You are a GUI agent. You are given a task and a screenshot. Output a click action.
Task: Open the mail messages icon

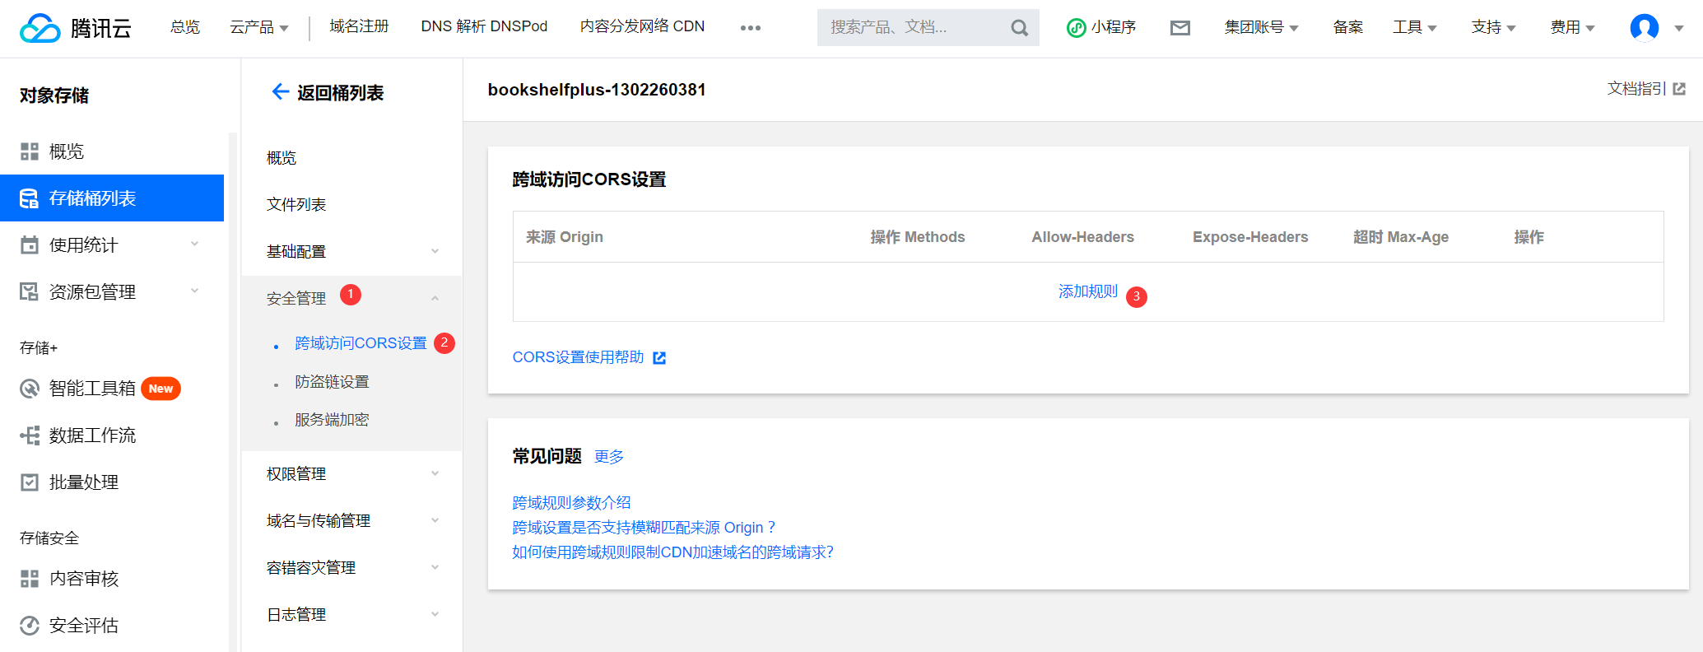1180,28
